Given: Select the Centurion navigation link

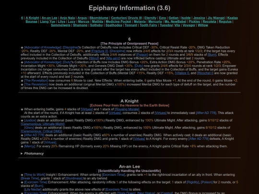Looking at the screenshot, I should 118,18.
